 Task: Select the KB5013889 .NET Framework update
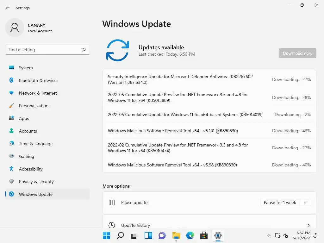point(209,97)
